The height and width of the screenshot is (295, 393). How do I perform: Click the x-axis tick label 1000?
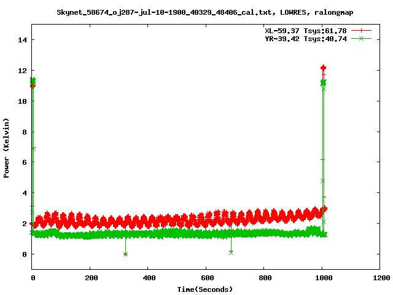point(324,278)
